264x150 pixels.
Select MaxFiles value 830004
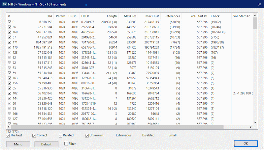[131, 42]
